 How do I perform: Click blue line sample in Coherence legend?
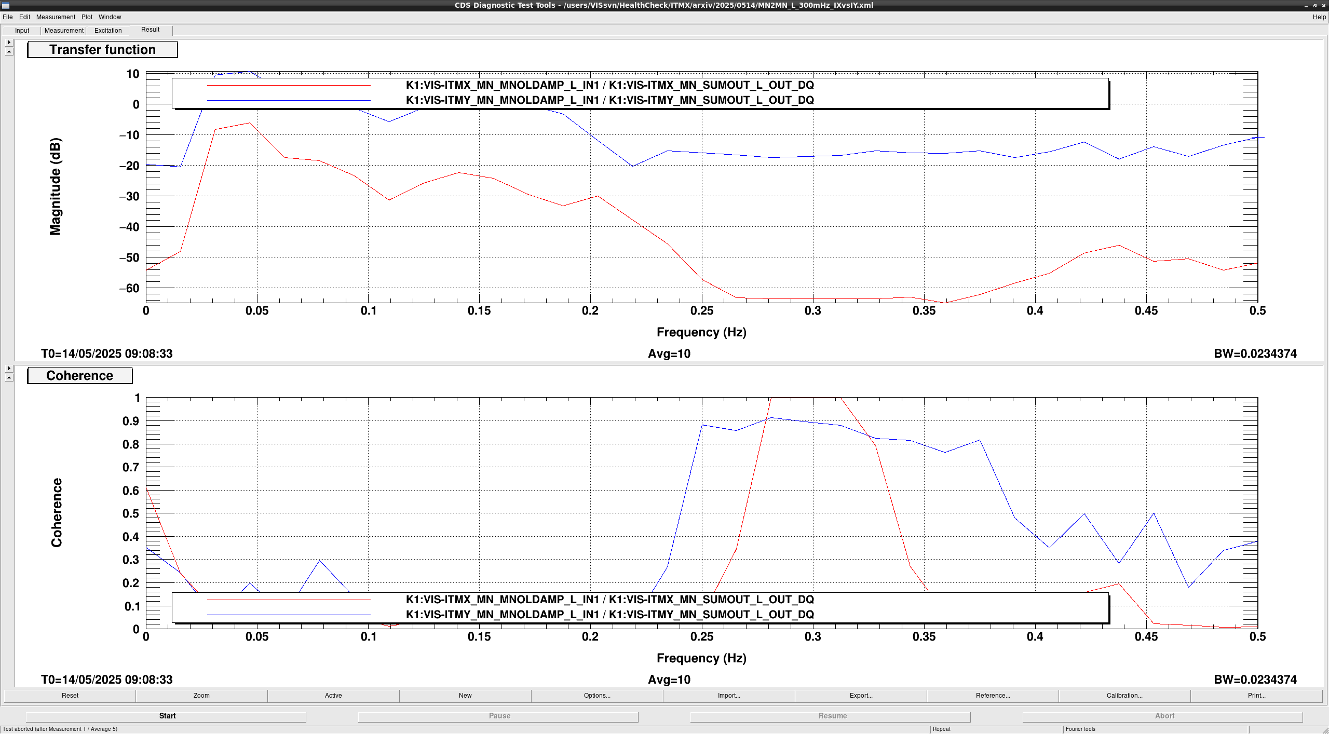[289, 615]
